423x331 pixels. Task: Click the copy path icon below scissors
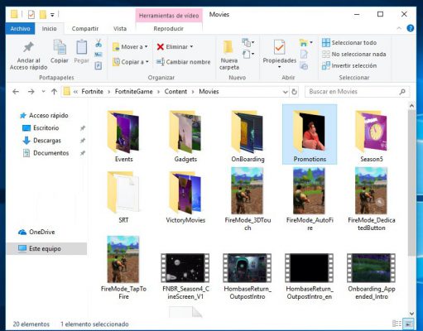[x=99, y=55]
